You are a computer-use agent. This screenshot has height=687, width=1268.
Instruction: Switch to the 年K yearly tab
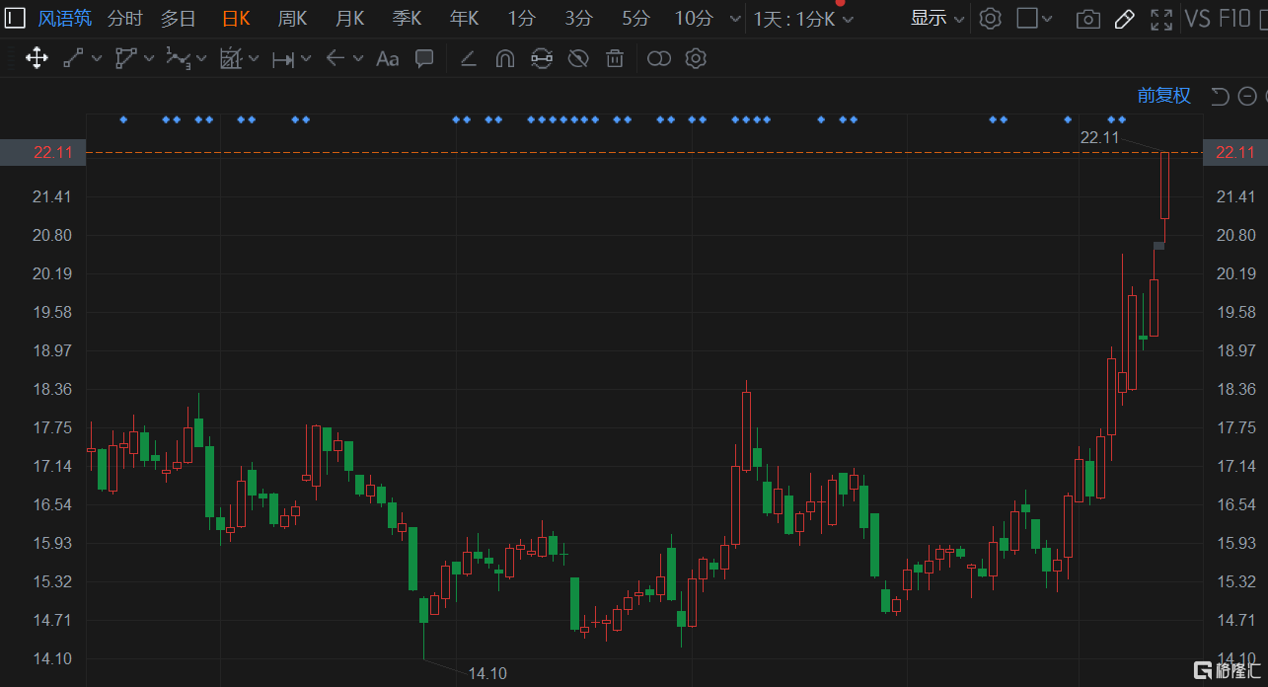464,18
